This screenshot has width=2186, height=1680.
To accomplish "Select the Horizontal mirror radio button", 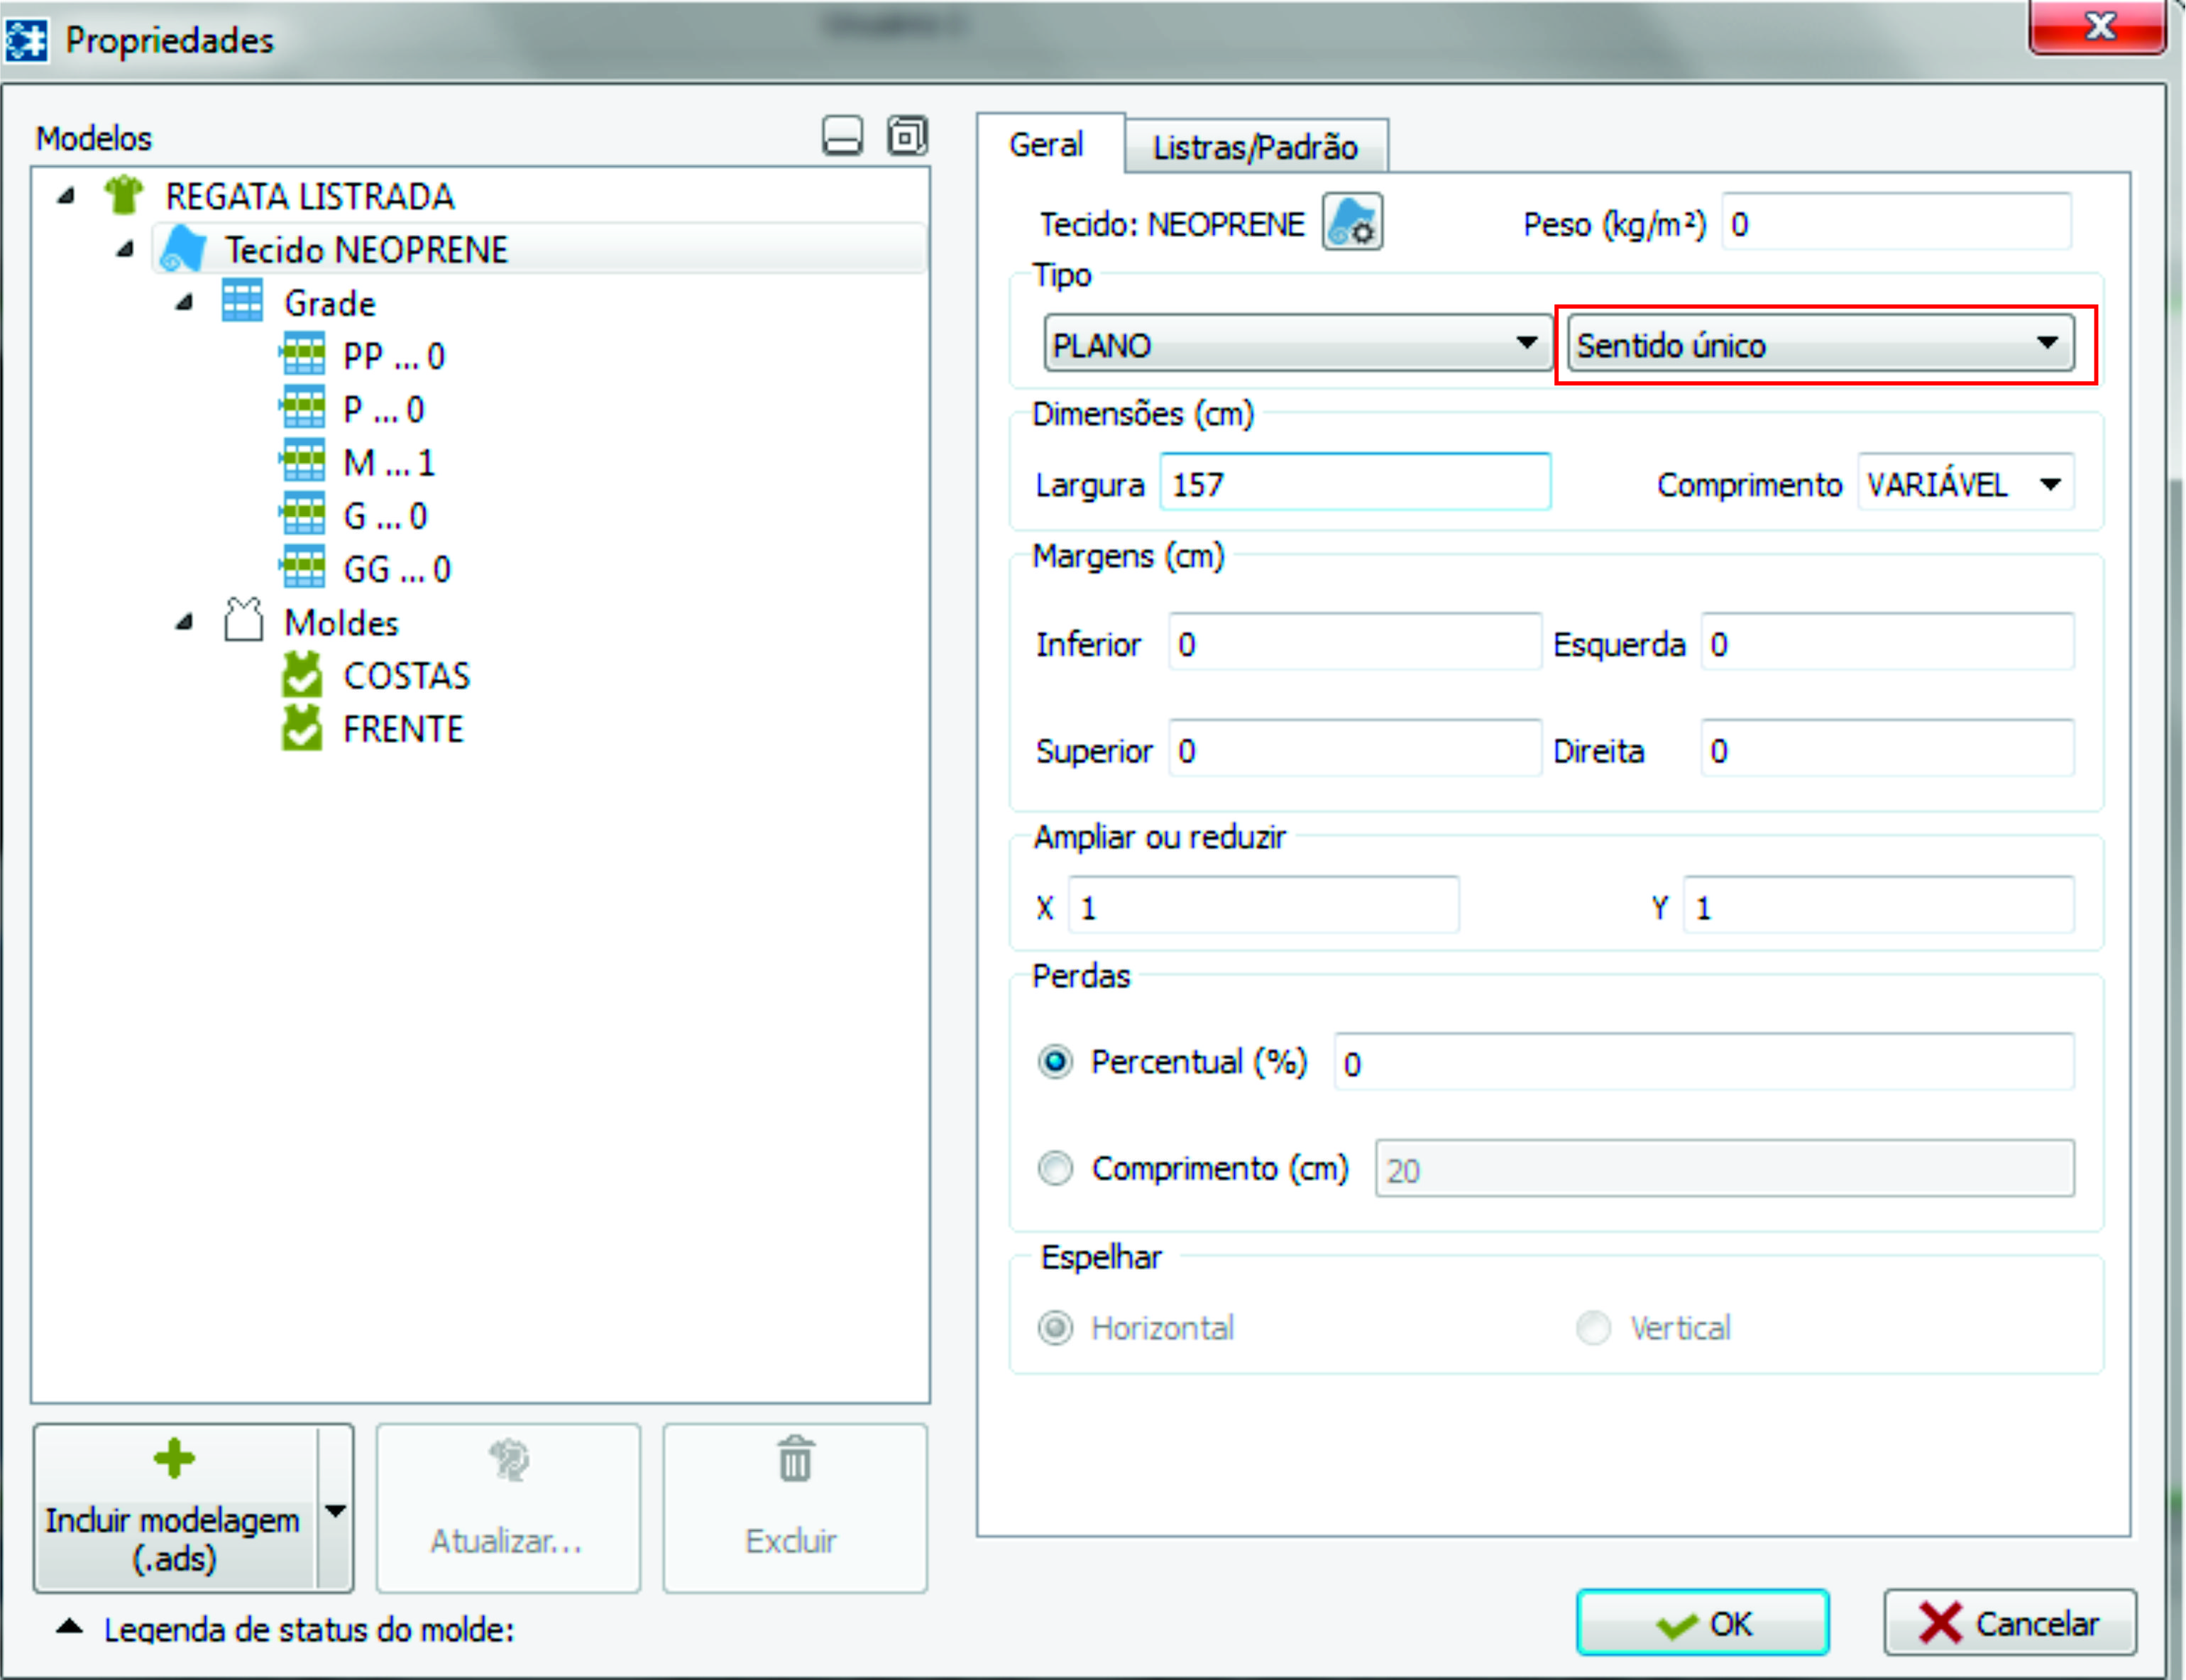I will click(x=1055, y=1328).
